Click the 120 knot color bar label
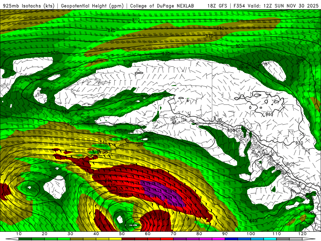The height and width of the screenshot is (241, 321). click(303, 234)
